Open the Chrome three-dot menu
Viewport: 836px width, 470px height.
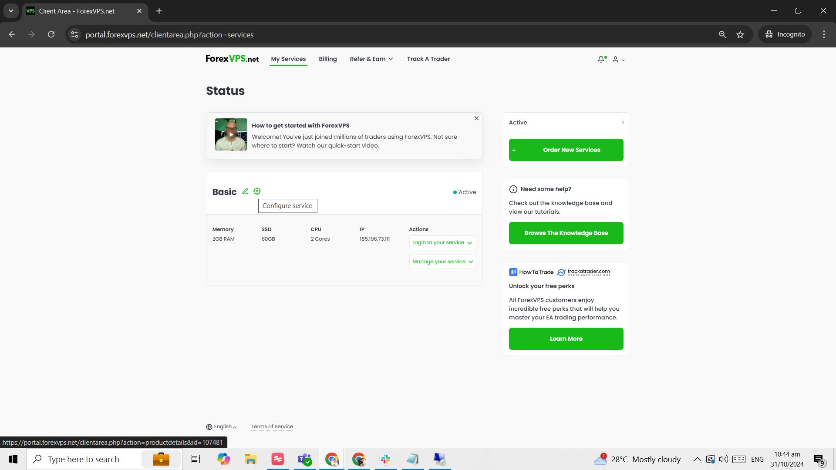tap(824, 34)
